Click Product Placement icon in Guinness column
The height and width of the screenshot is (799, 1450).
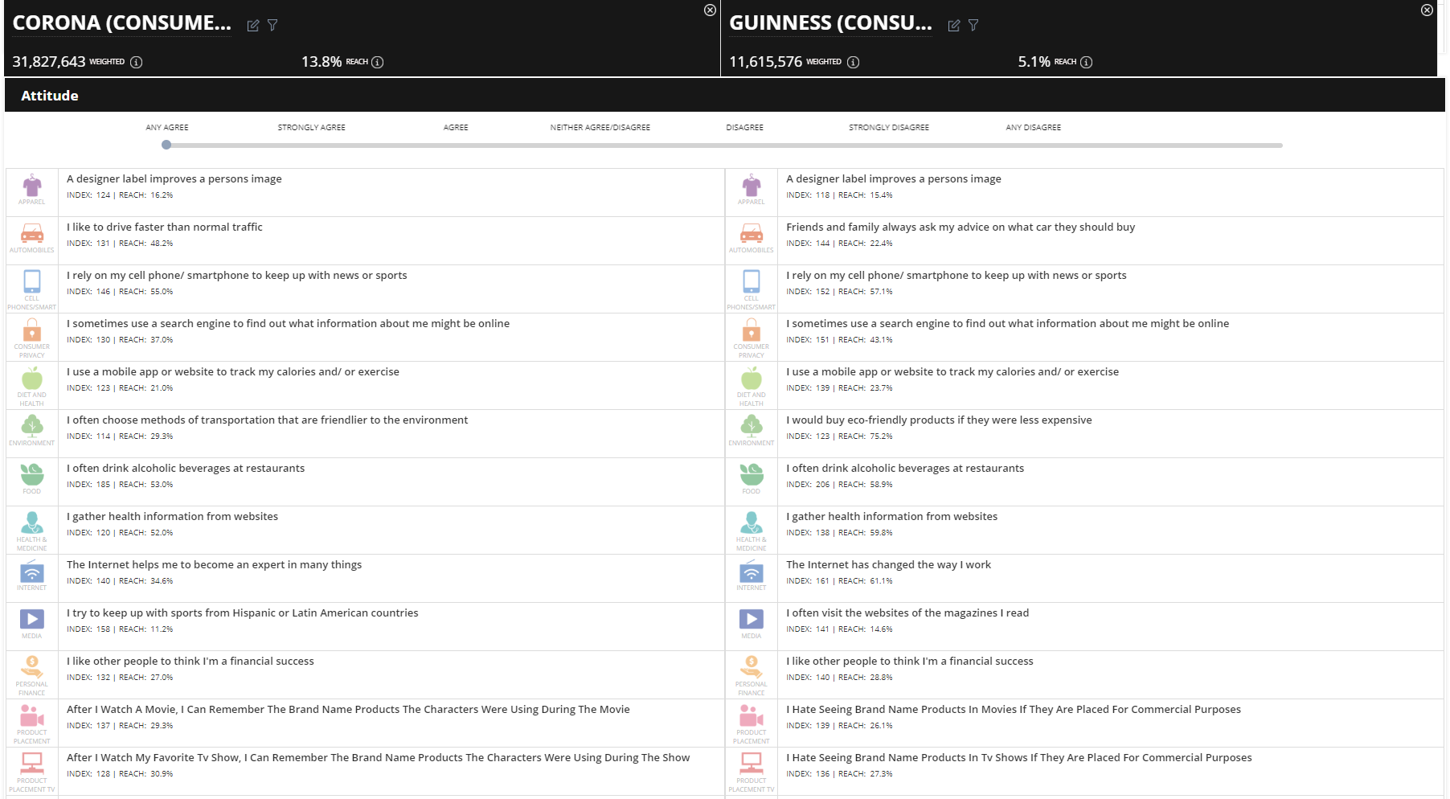tap(752, 715)
